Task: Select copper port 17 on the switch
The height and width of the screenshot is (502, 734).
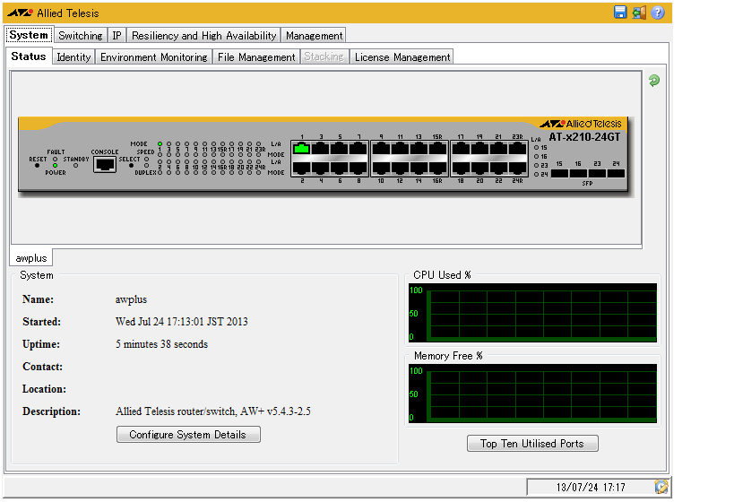Action: (461, 149)
